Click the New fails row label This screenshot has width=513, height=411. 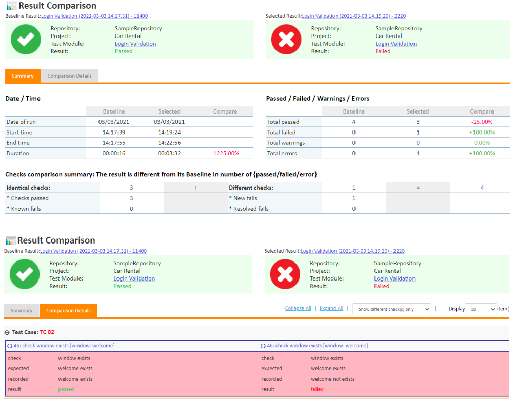point(243,198)
